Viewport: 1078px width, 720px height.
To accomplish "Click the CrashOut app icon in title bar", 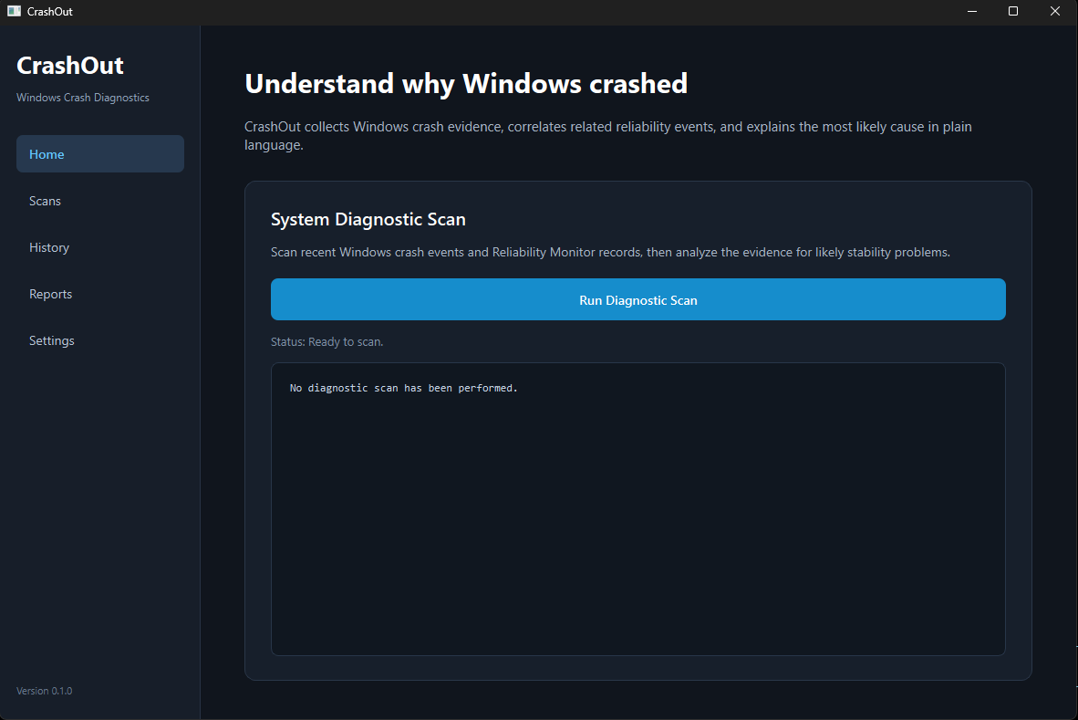I will pyautogui.click(x=14, y=11).
